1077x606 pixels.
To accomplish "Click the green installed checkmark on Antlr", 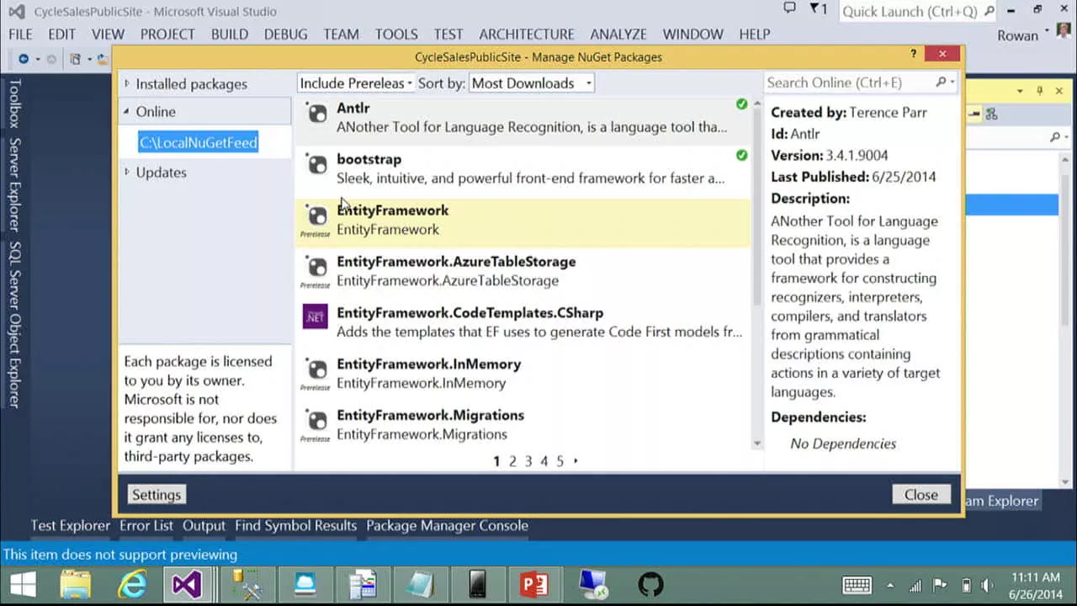I will pyautogui.click(x=741, y=104).
